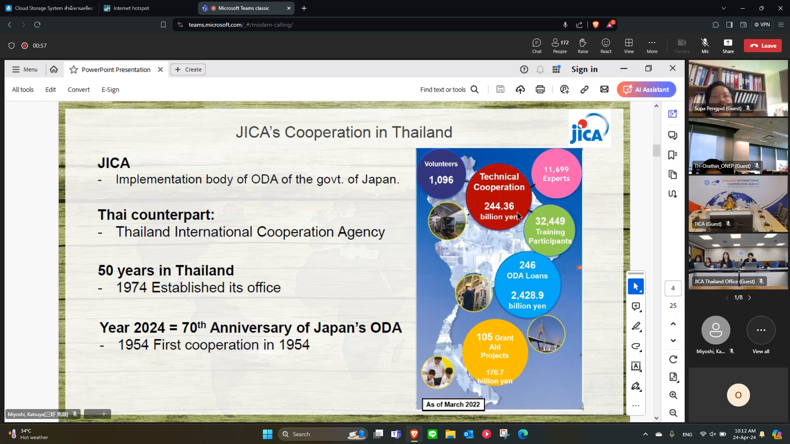Open the Convert menu item

coord(79,90)
